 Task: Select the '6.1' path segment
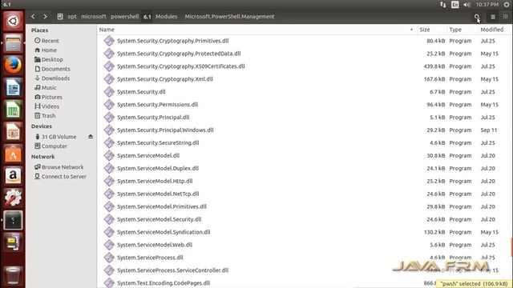[x=147, y=17]
